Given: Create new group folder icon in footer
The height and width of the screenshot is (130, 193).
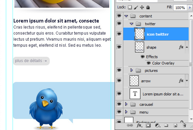Looking at the screenshot, I should [166, 125].
